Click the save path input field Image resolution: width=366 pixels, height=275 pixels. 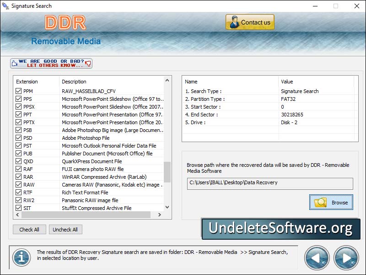(x=270, y=184)
